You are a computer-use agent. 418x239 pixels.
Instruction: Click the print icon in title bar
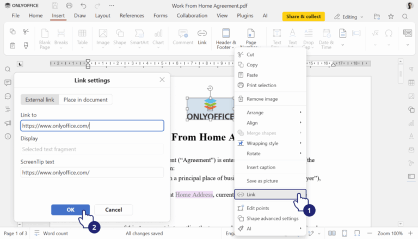(69, 5)
